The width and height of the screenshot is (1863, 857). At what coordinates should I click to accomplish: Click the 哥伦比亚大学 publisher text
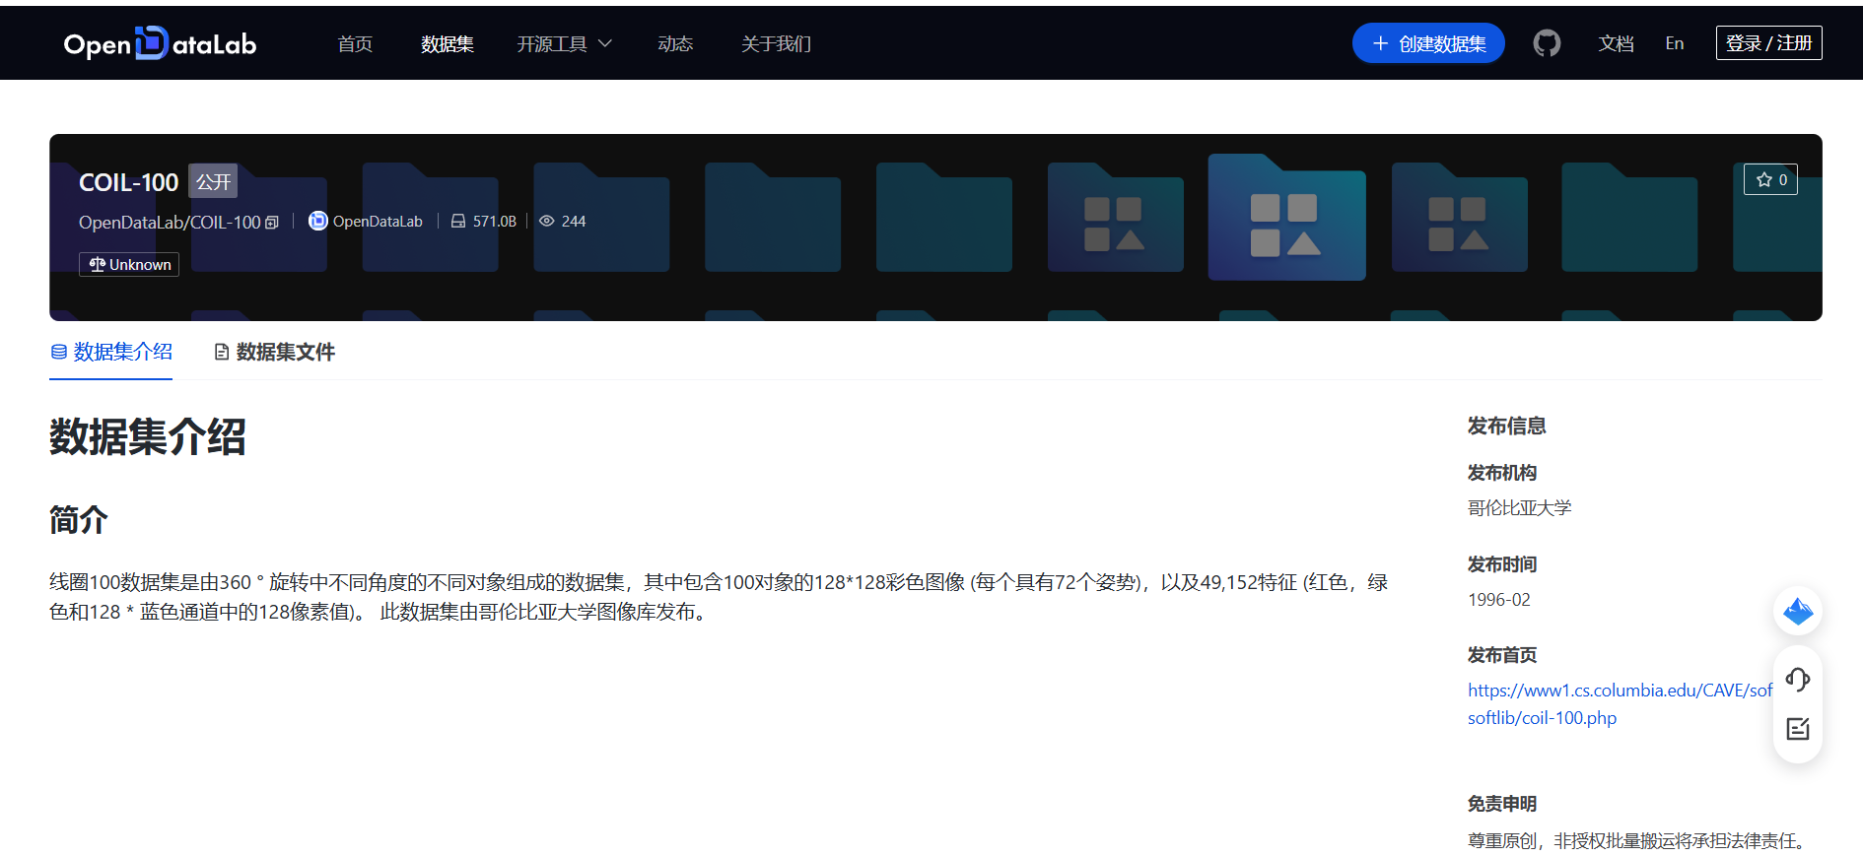pyautogui.click(x=1519, y=508)
